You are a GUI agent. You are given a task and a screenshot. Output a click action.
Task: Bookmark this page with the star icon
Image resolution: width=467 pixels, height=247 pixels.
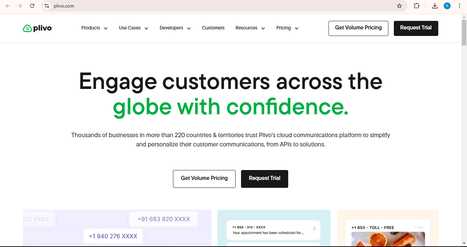click(399, 6)
